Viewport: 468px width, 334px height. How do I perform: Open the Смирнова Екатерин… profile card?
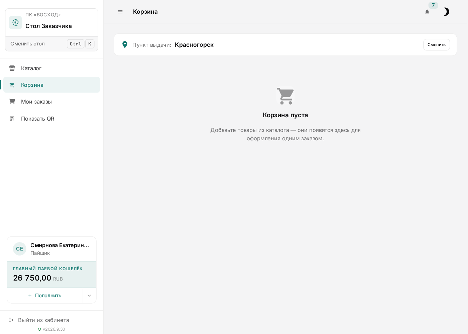pos(51,249)
